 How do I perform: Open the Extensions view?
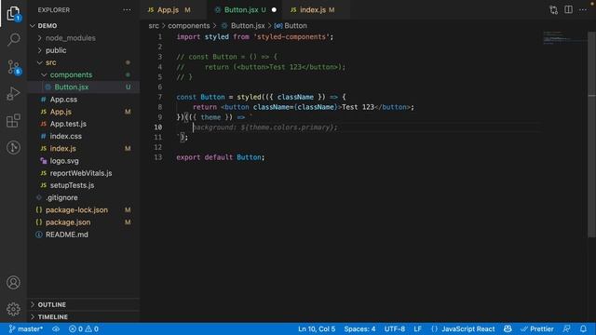point(13,121)
